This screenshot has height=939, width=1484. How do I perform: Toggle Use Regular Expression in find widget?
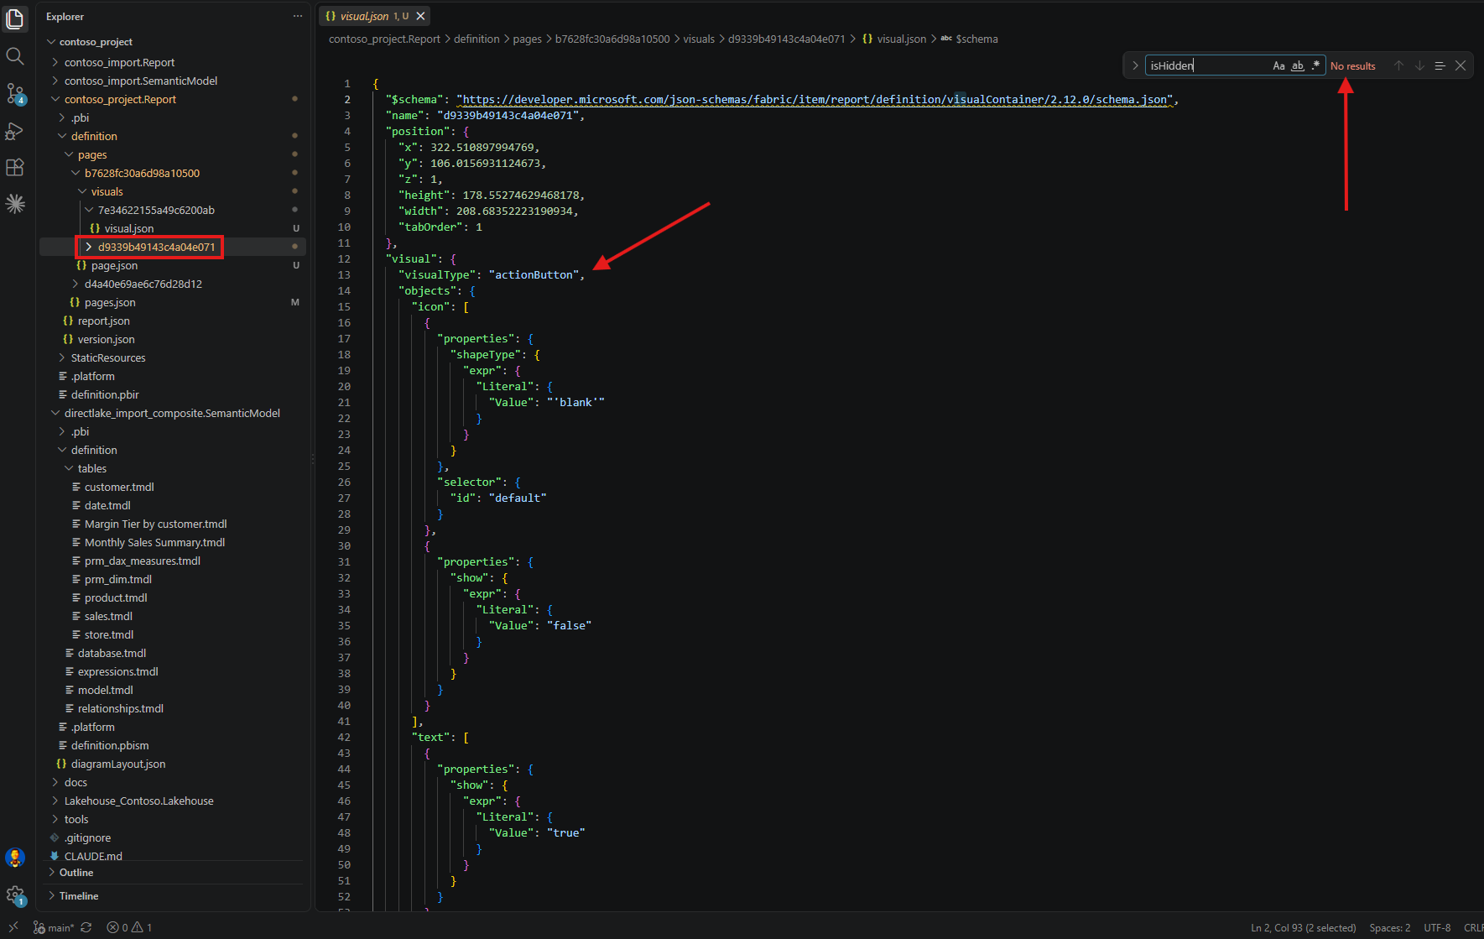[1315, 65]
